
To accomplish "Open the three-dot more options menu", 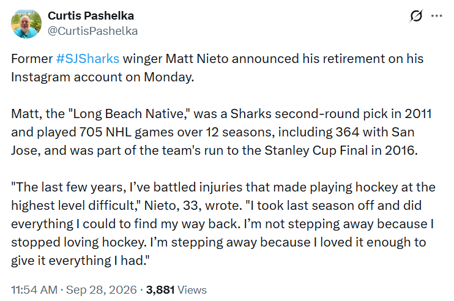I will (x=436, y=16).
